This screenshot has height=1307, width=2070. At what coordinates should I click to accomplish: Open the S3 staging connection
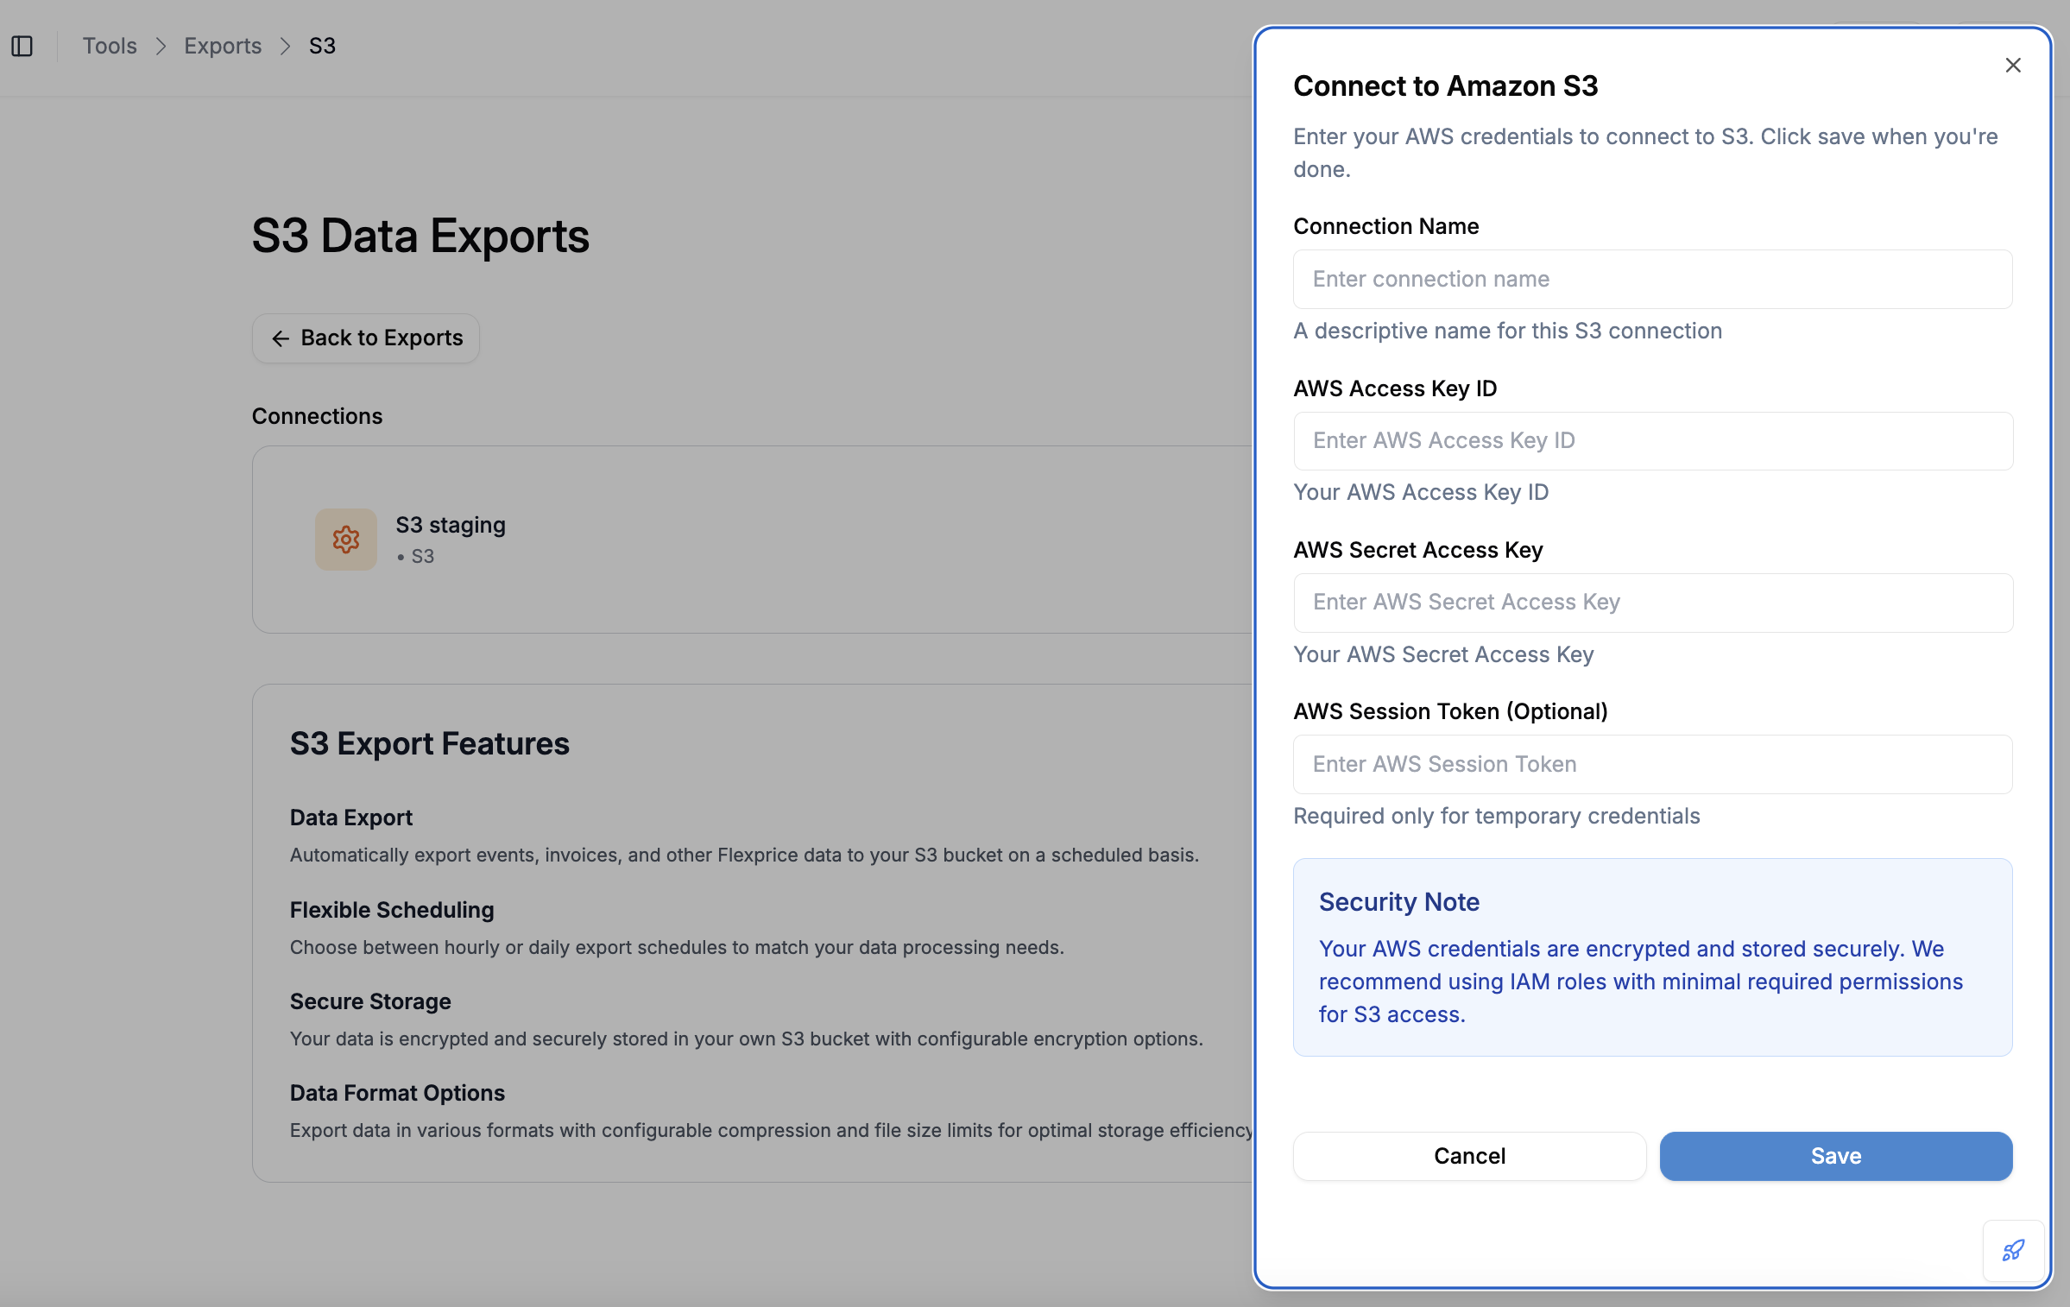451,525
